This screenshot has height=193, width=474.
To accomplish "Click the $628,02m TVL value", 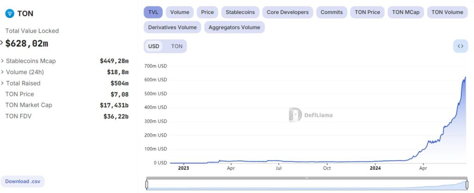I will coord(26,43).
